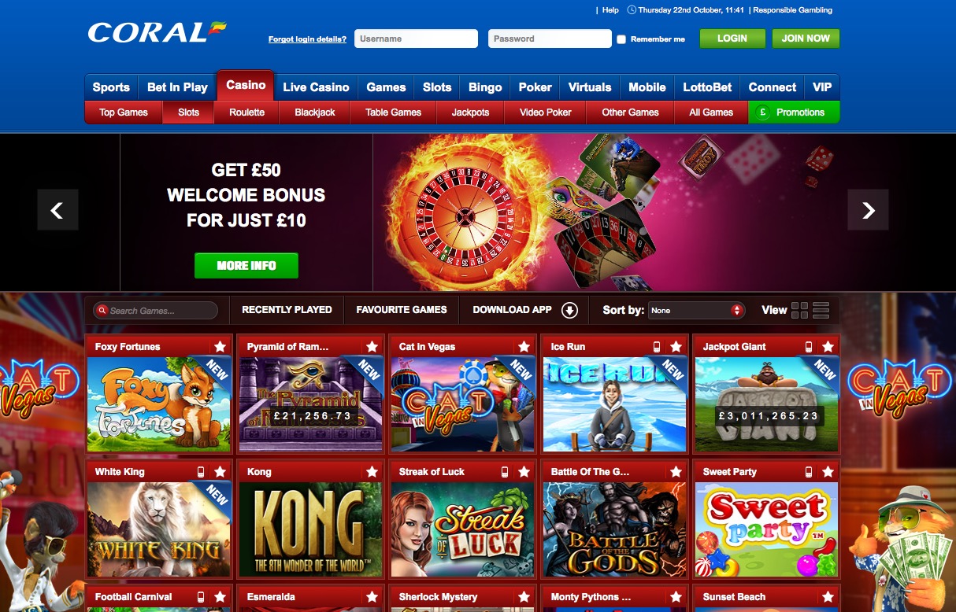Toggle favourite star on Kong
956x612 pixels.
(372, 472)
